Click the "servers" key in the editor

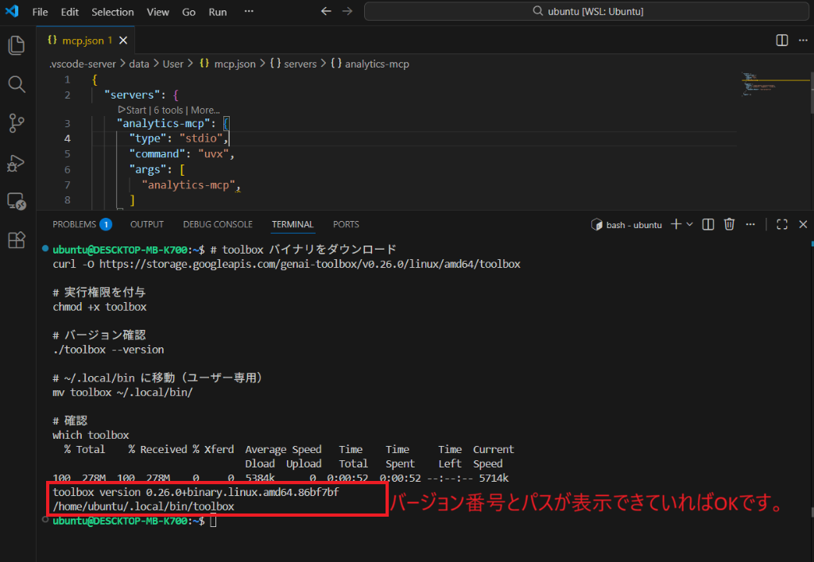click(x=132, y=95)
